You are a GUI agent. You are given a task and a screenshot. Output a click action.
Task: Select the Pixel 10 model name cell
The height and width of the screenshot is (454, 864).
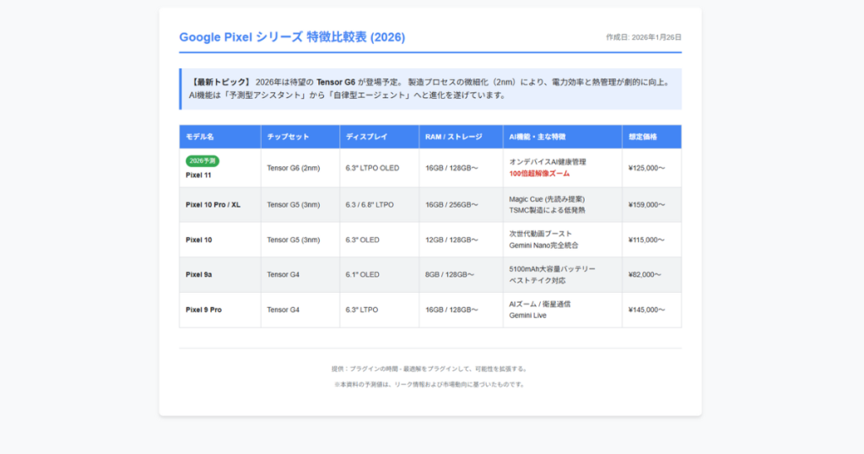click(199, 240)
